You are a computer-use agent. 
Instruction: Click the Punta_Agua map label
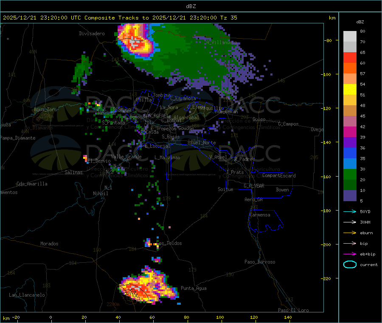(x=194, y=288)
